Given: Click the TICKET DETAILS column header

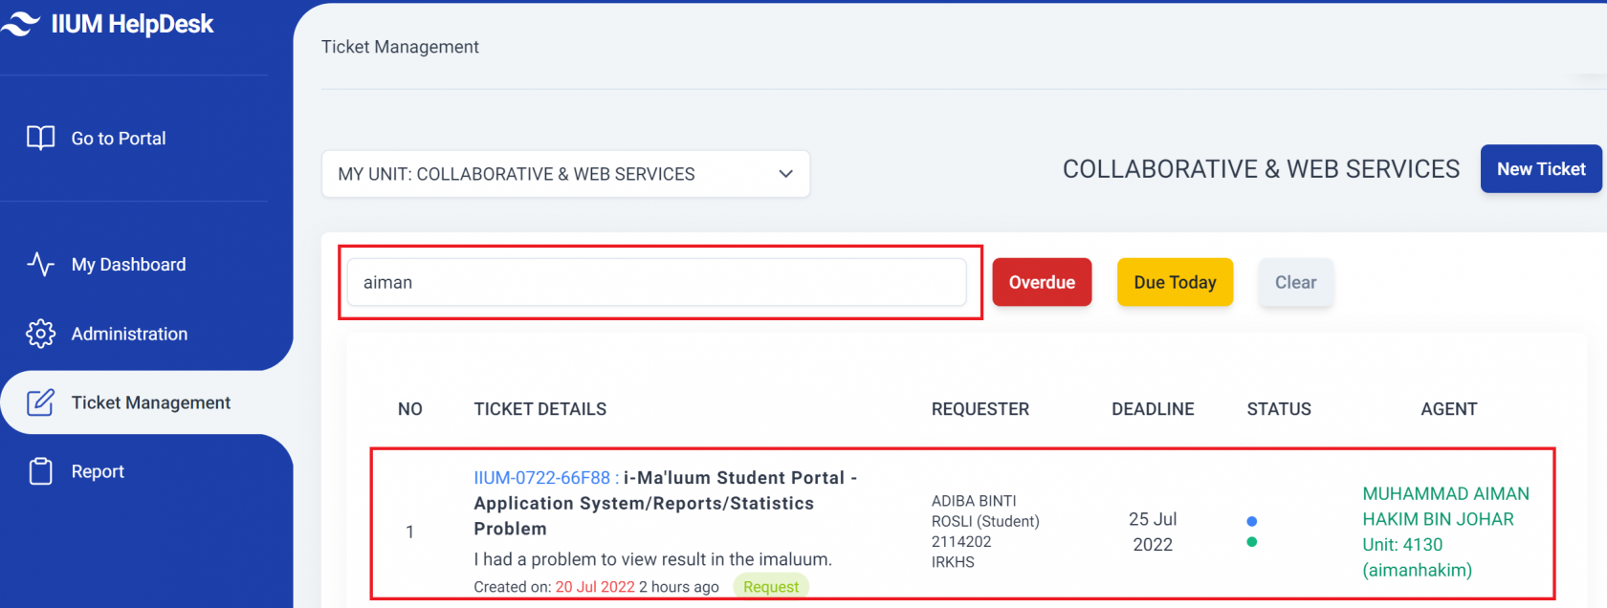Looking at the screenshot, I should click(540, 409).
